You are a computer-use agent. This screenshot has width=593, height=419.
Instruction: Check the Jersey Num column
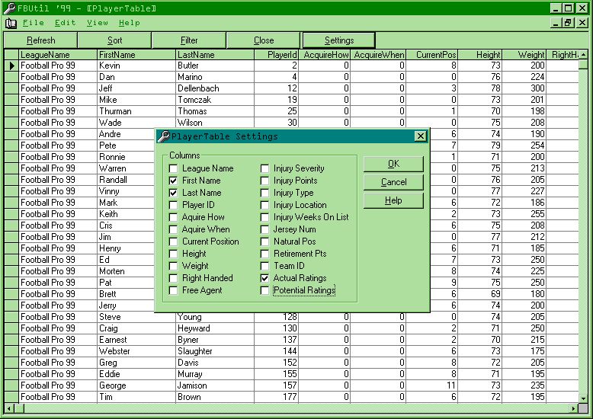click(264, 229)
